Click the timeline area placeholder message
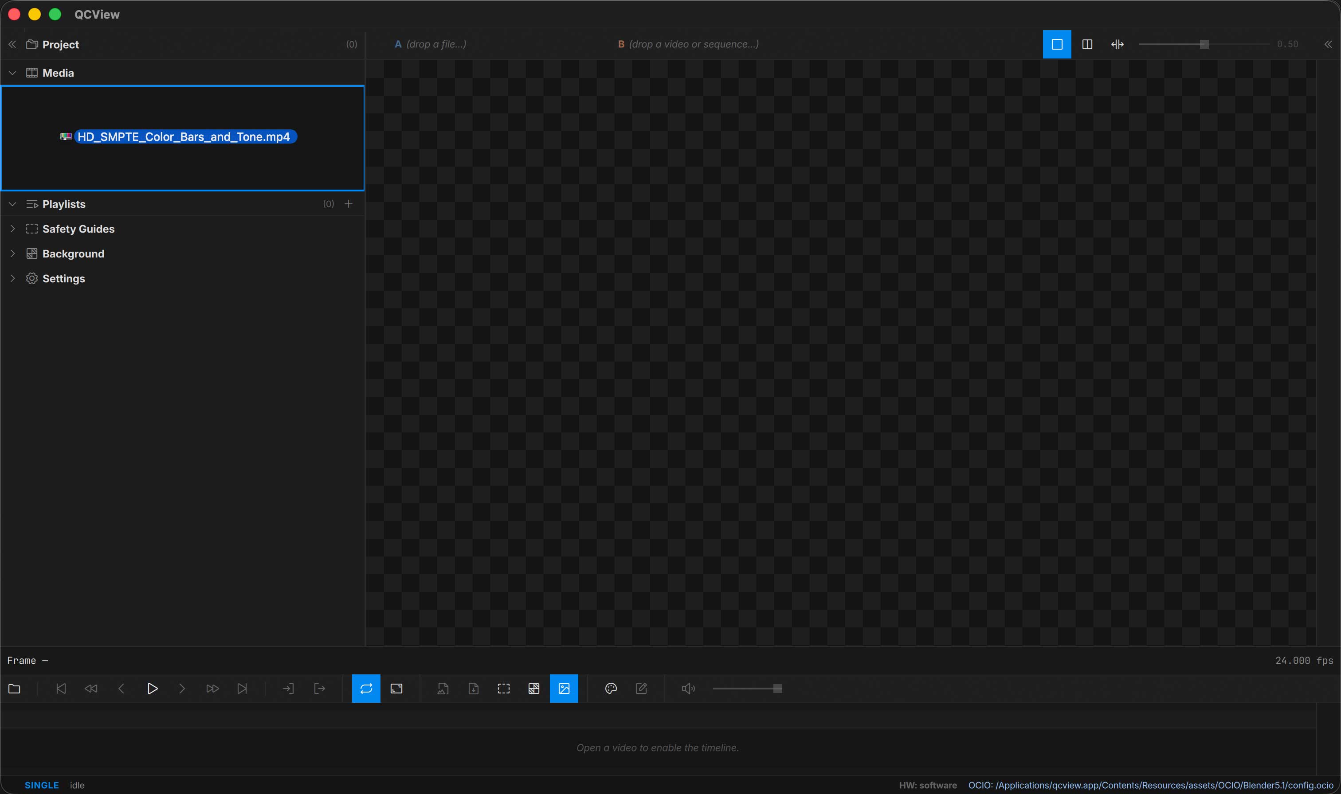Image resolution: width=1341 pixels, height=794 pixels. (x=657, y=748)
